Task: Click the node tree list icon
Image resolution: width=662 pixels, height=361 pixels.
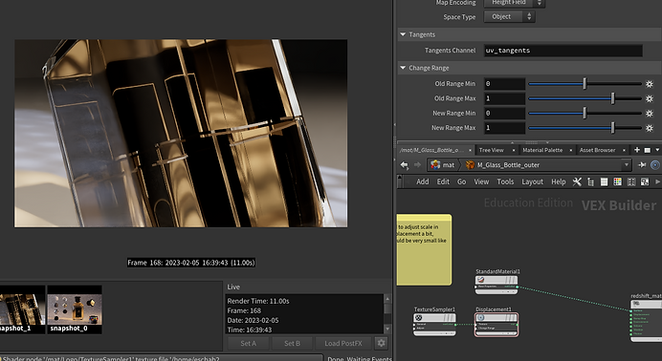Action: [590, 182]
